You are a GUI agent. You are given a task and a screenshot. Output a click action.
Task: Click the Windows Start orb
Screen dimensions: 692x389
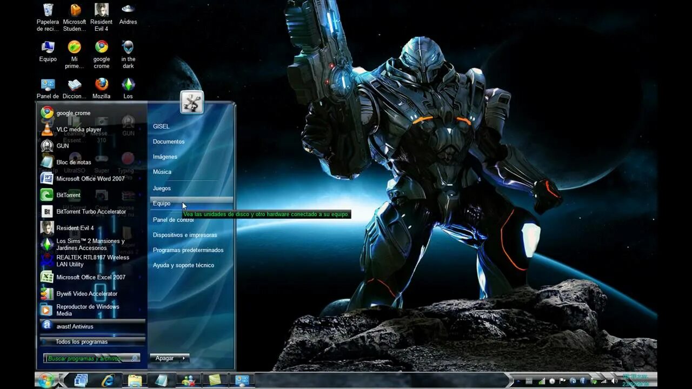(46, 380)
